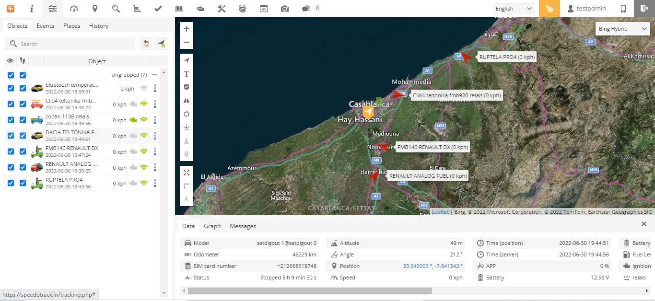Toggle zones polygon icon on map
The image size is (655, 301).
coord(187,114)
